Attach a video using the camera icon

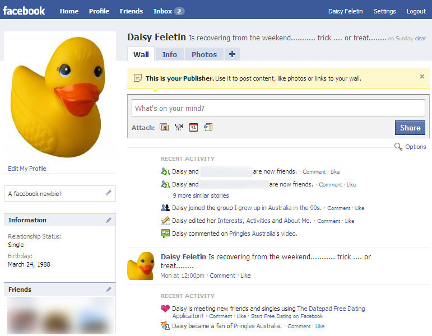point(179,128)
